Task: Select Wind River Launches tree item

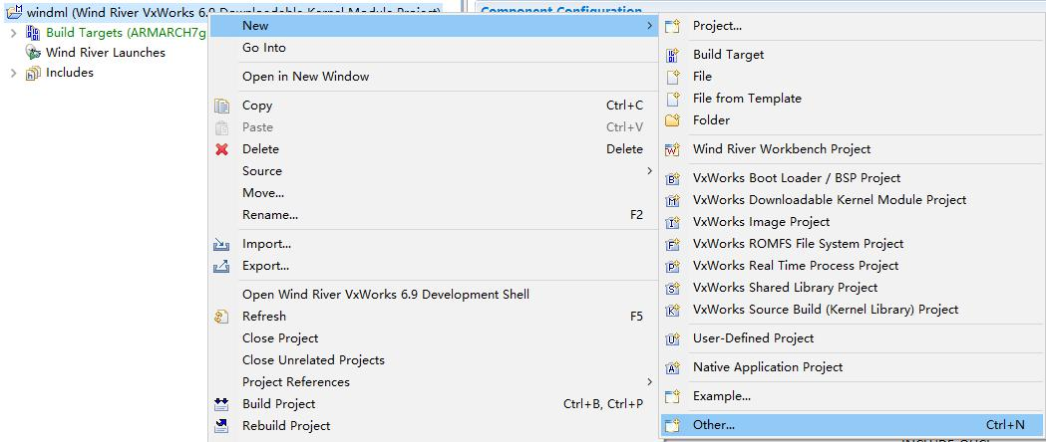Action: 106,53
